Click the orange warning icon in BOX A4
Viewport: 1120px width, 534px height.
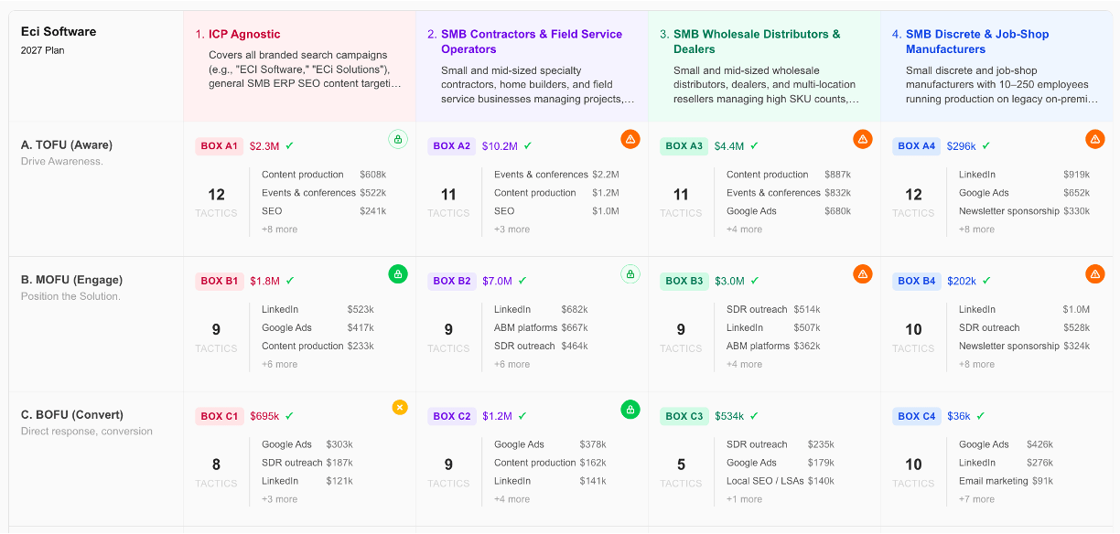tap(1095, 139)
